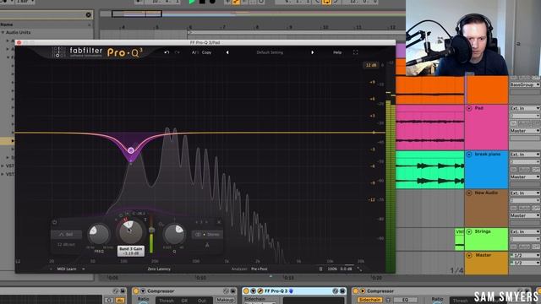Select the Pad track name
Viewport: 541px width, 304px height.
479,108
